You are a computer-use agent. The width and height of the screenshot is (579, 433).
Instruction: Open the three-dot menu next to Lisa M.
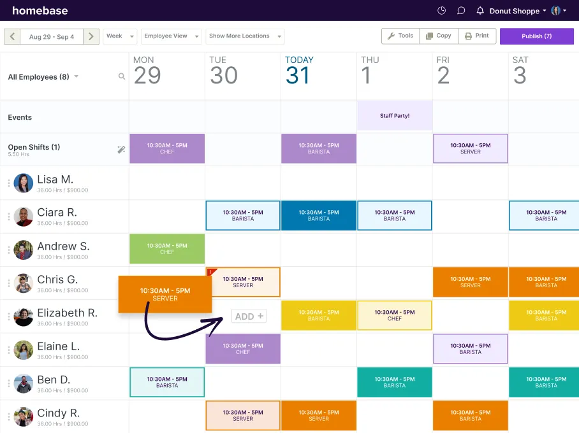click(x=7, y=183)
